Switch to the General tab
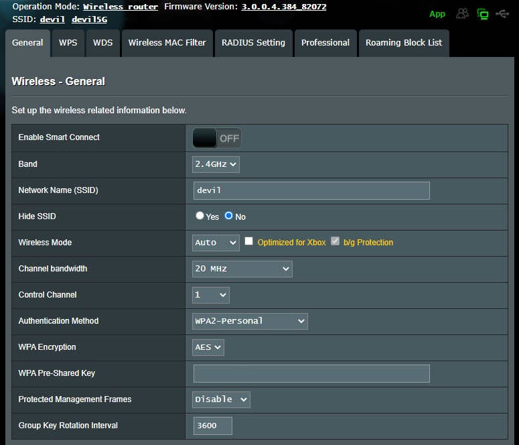 [x=27, y=43]
